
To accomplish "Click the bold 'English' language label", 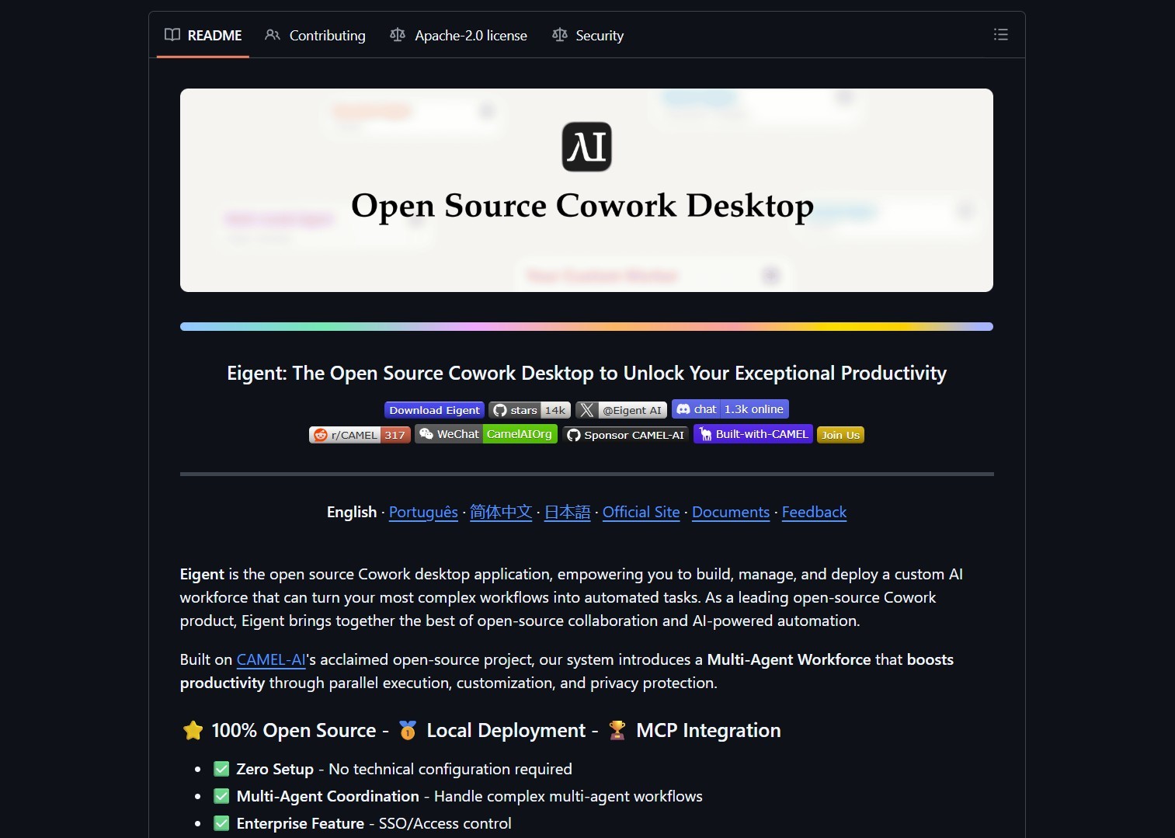I will pos(352,513).
